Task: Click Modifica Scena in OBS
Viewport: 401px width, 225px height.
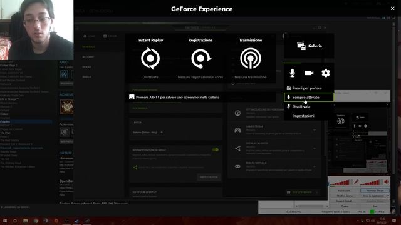Action: click(344, 196)
